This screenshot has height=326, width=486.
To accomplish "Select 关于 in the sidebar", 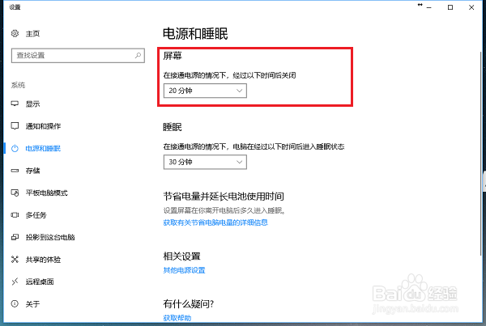I will coord(32,304).
